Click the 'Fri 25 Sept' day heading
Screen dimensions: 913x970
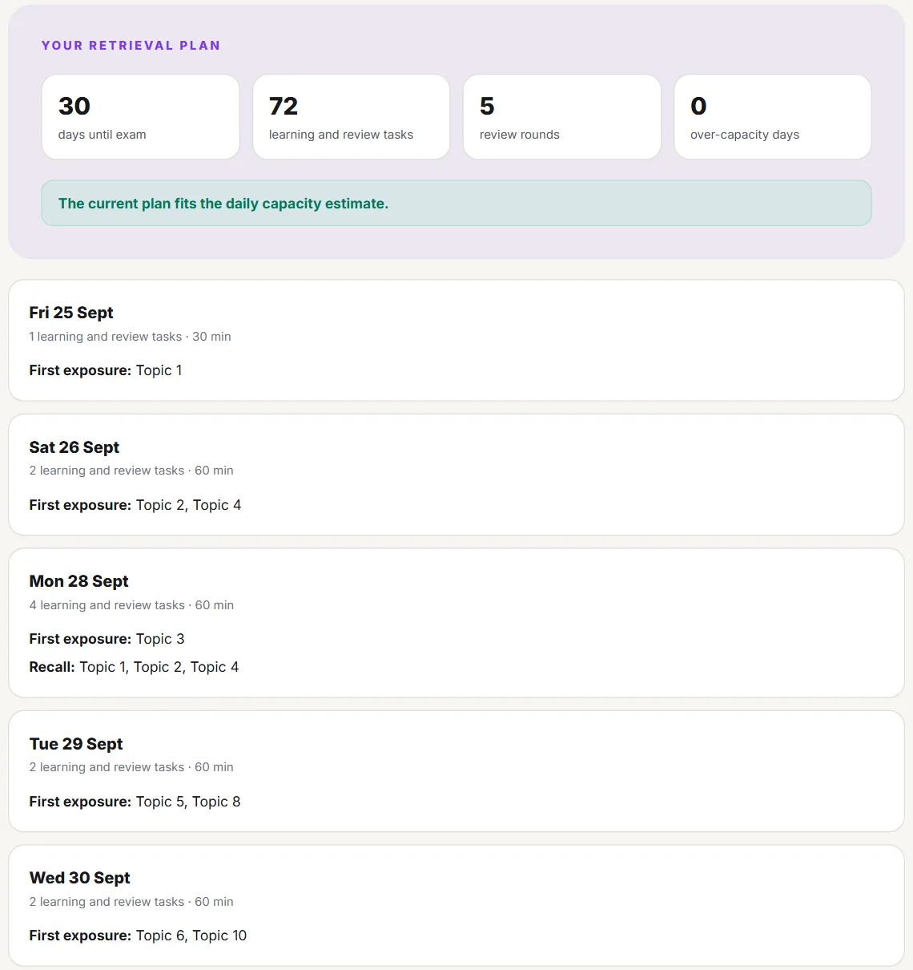point(71,313)
